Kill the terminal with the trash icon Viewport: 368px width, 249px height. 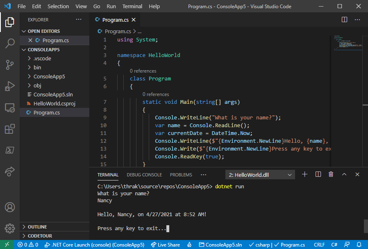point(331,174)
